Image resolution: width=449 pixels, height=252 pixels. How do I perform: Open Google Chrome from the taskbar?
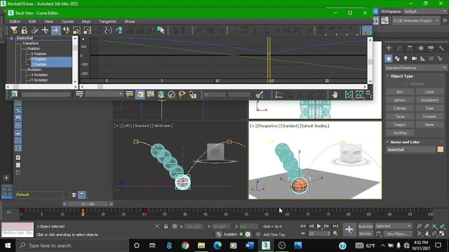click(x=185, y=245)
